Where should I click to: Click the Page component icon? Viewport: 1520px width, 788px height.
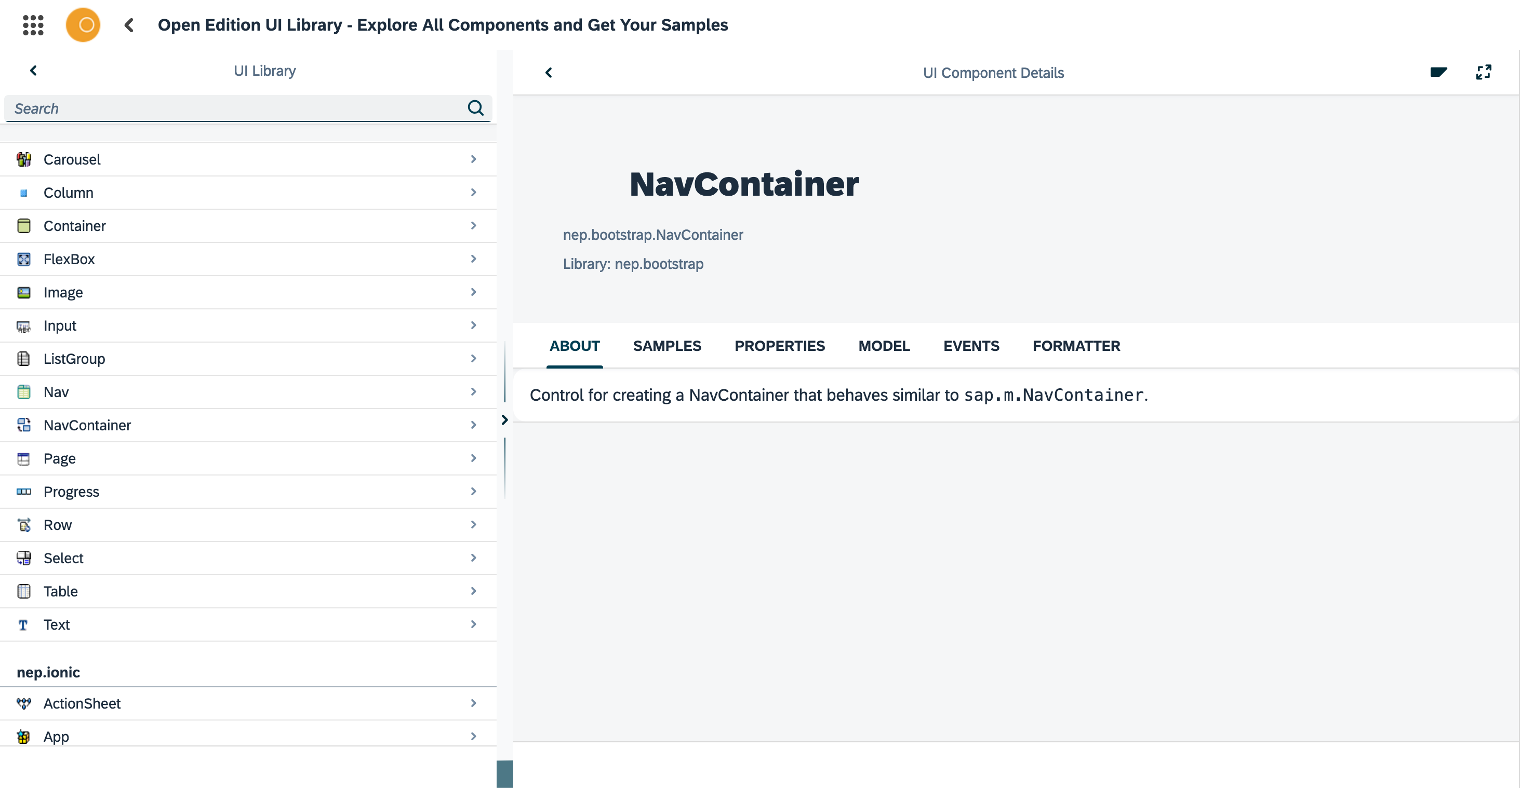tap(23, 459)
